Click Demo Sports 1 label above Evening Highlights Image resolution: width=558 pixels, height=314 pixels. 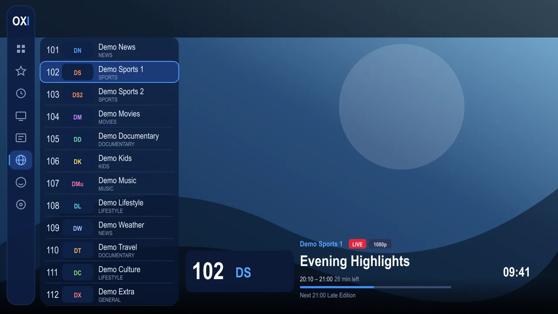(x=321, y=244)
